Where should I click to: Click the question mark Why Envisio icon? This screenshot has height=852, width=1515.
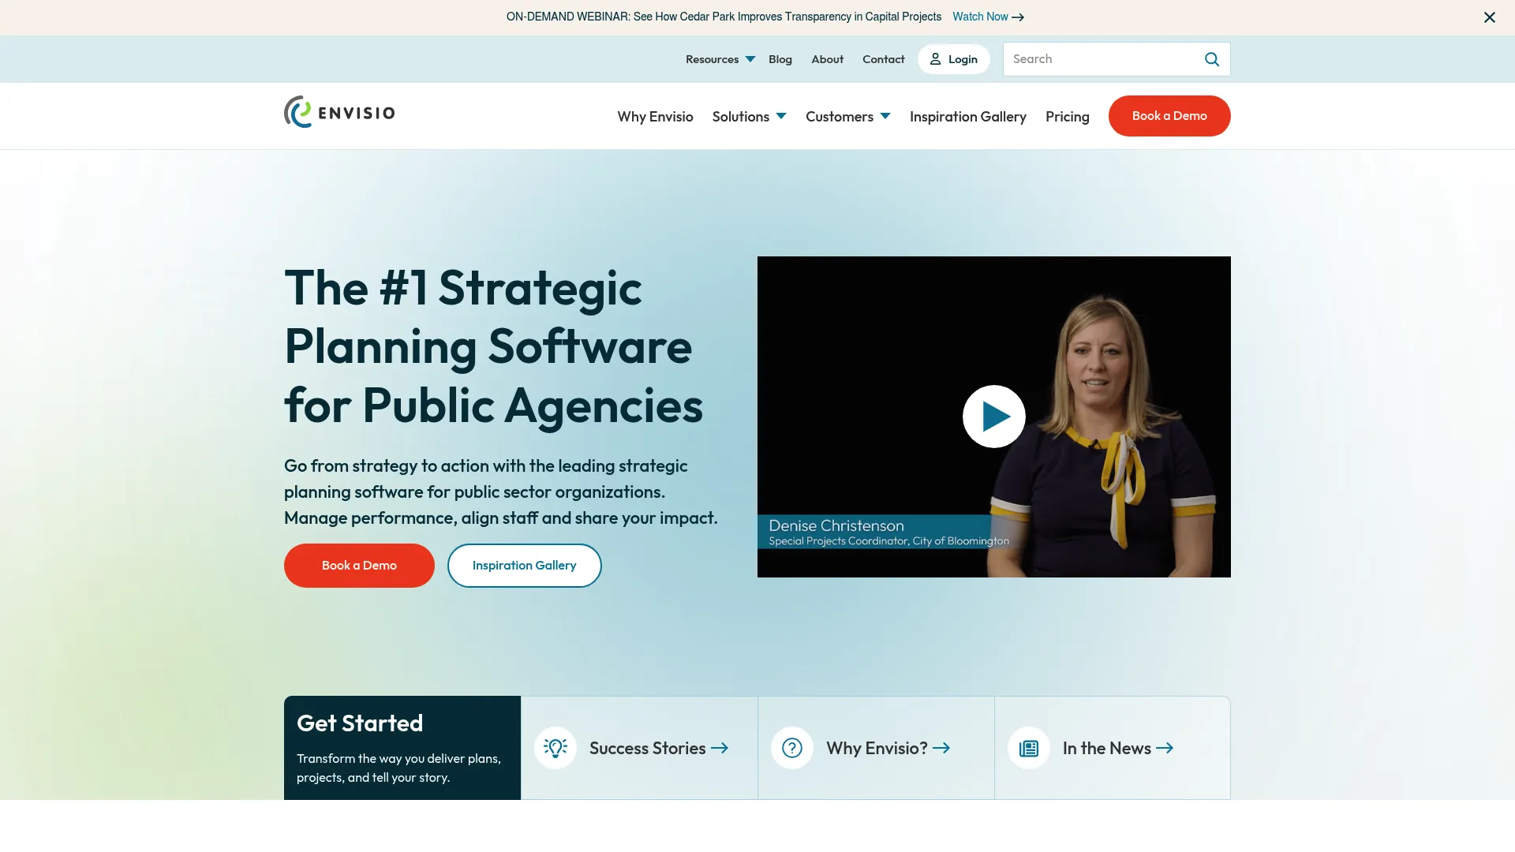pyautogui.click(x=792, y=748)
